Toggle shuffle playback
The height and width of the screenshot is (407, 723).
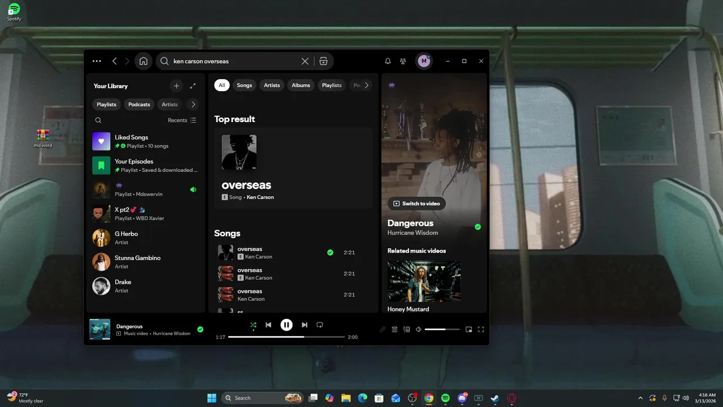(x=253, y=325)
